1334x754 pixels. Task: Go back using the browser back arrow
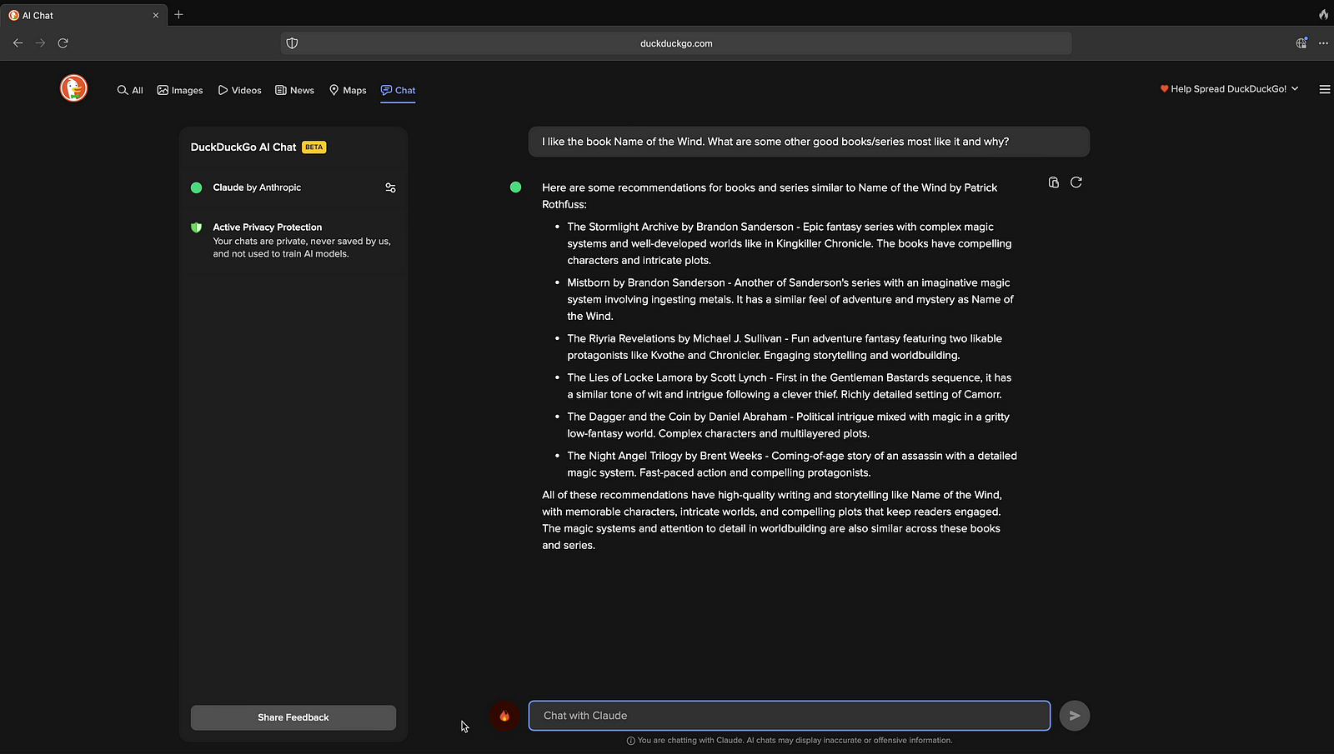(18, 43)
